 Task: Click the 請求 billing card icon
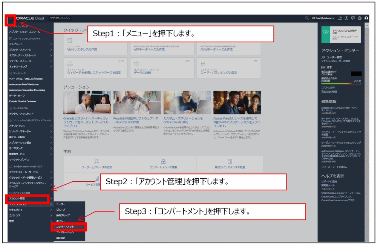[323, 67]
